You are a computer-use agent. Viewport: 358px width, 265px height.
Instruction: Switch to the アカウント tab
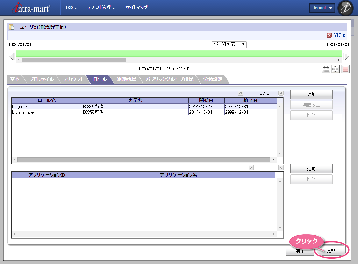[73, 79]
